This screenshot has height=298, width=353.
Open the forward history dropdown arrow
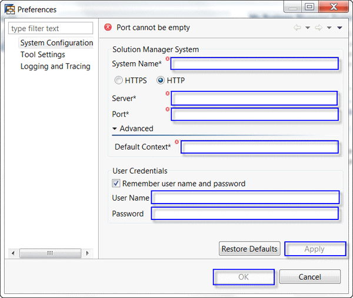[329, 28]
